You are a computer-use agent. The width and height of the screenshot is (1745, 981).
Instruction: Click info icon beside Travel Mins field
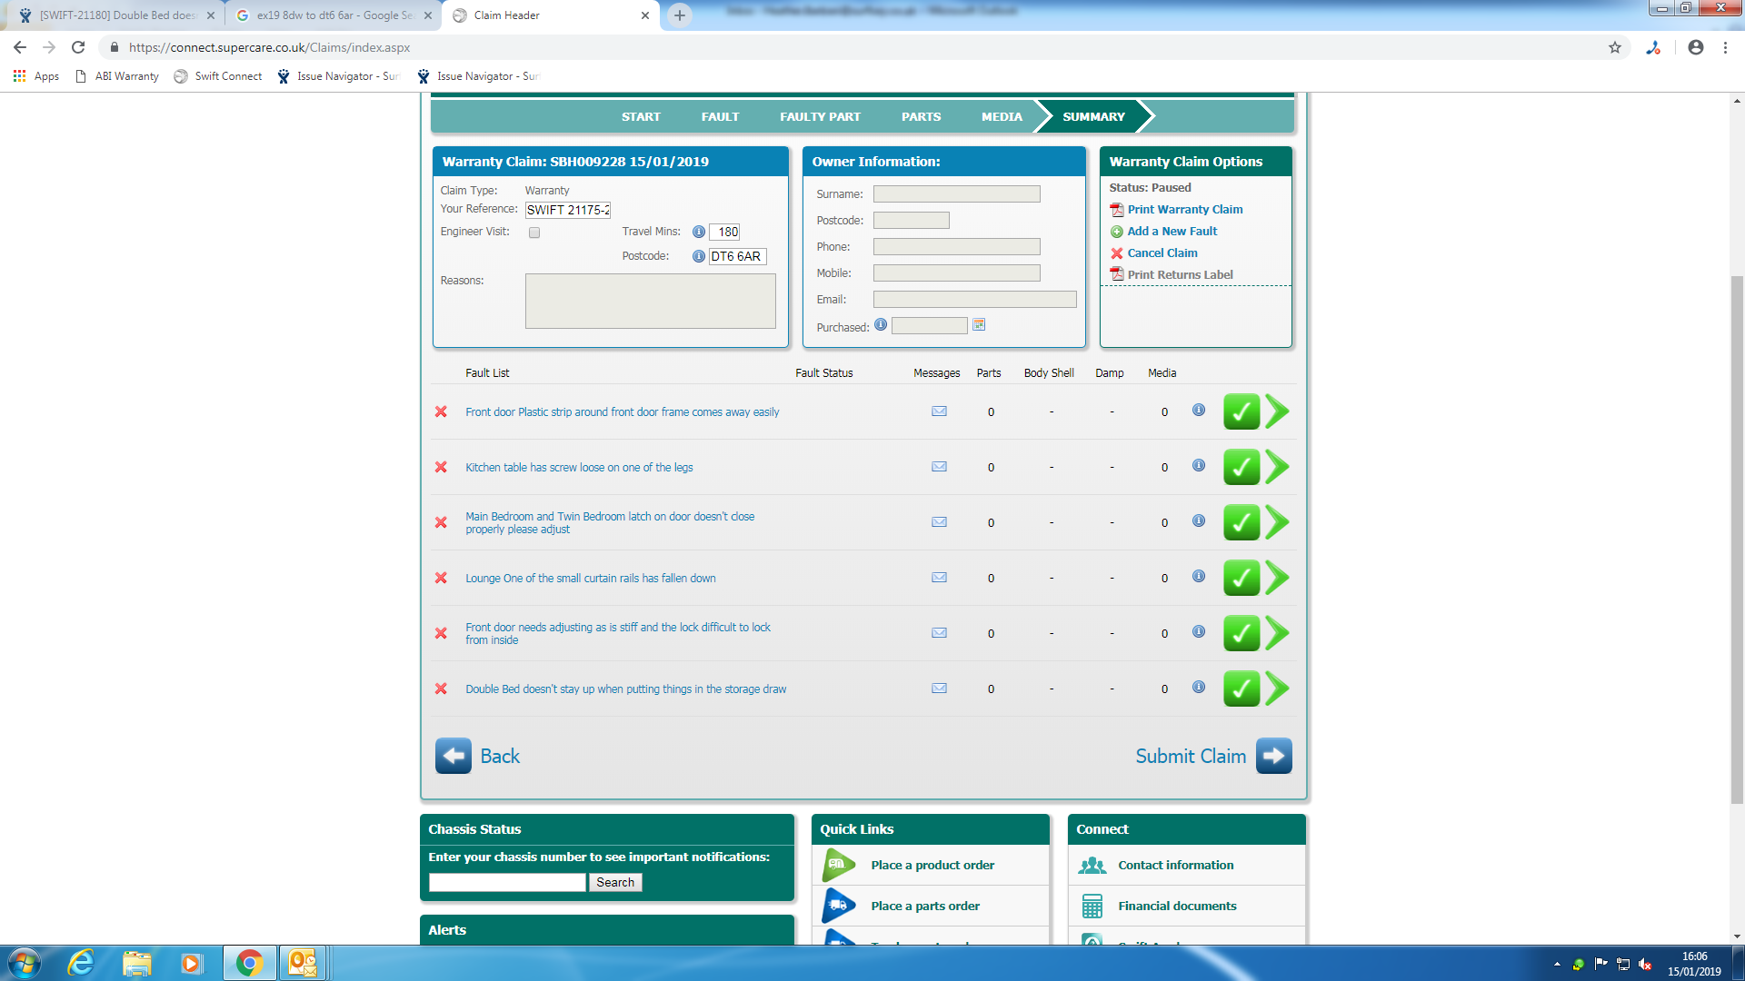click(698, 232)
